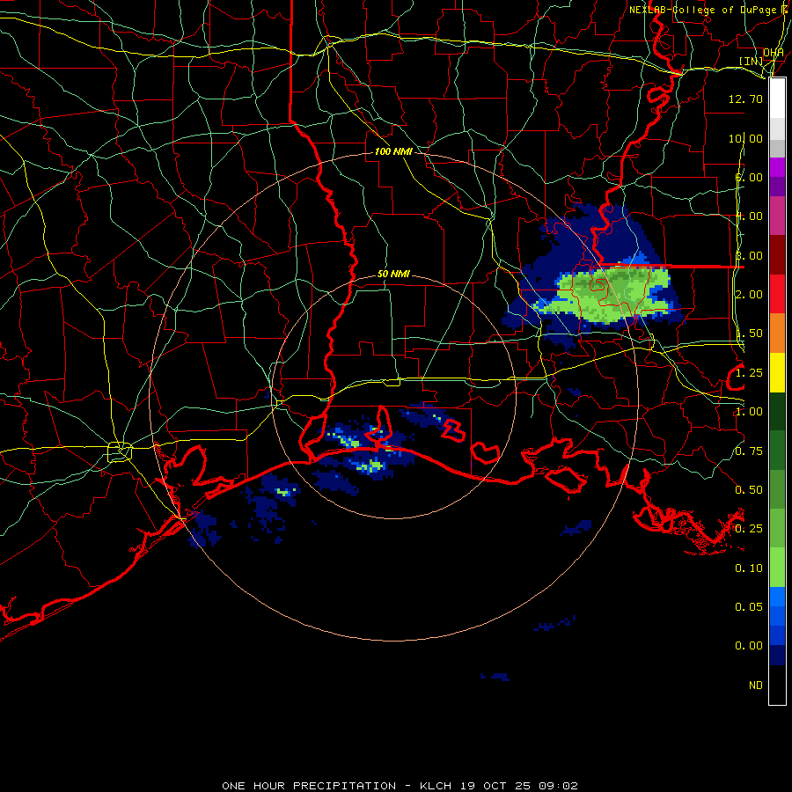
Task: Click the 1.25 legend label
Action: click(749, 373)
